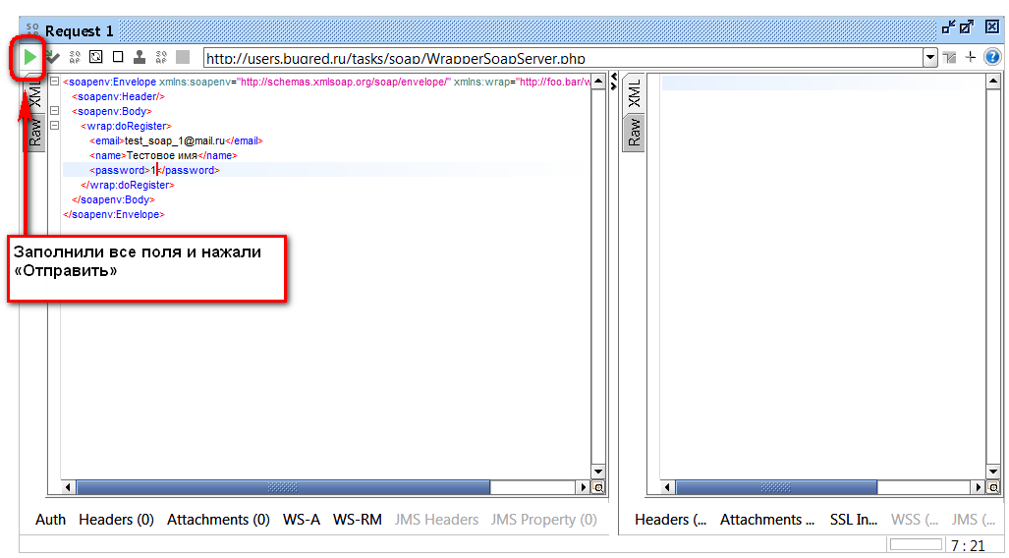Open the WS-A tab
Image resolution: width=1009 pixels, height=558 pixels.
pos(302,520)
